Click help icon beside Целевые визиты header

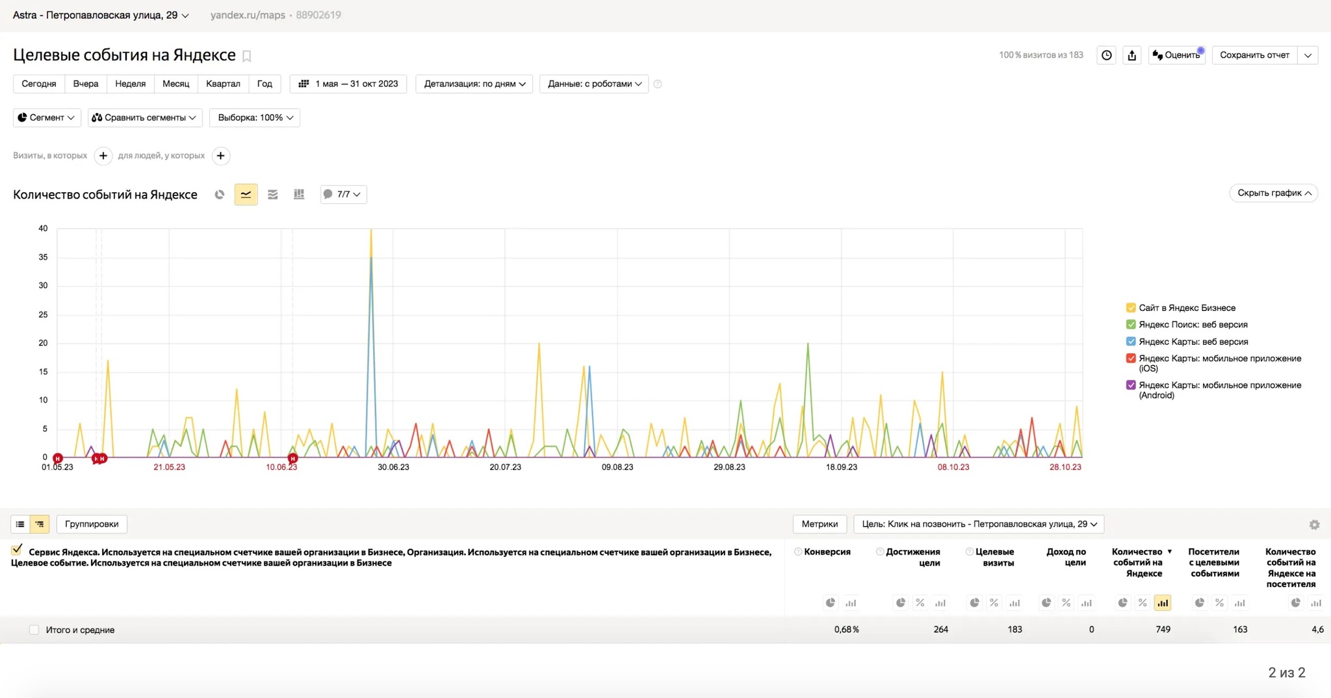[969, 552]
